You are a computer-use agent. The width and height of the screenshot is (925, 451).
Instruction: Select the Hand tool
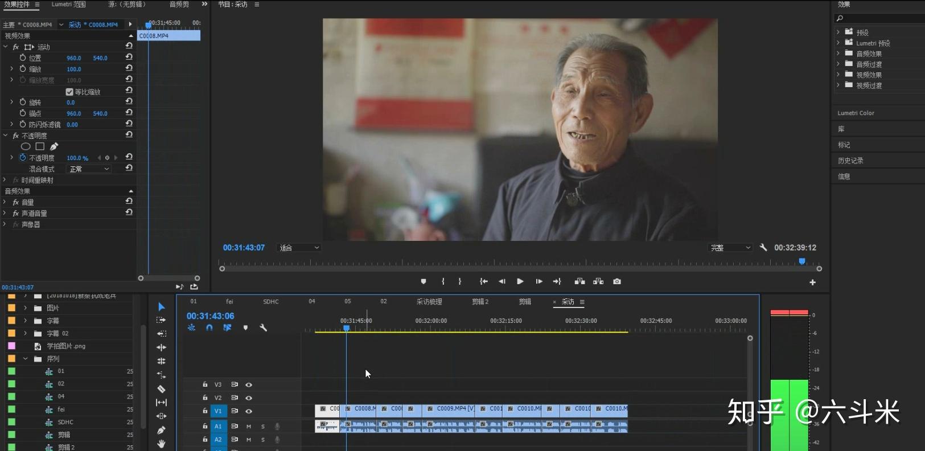click(x=161, y=444)
